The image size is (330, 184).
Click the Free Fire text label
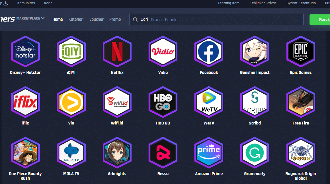pyautogui.click(x=301, y=123)
